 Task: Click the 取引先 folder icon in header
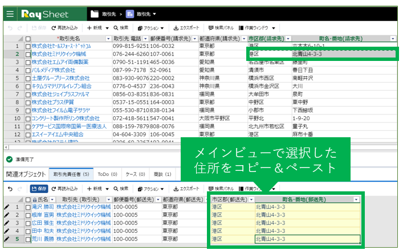[94, 14]
